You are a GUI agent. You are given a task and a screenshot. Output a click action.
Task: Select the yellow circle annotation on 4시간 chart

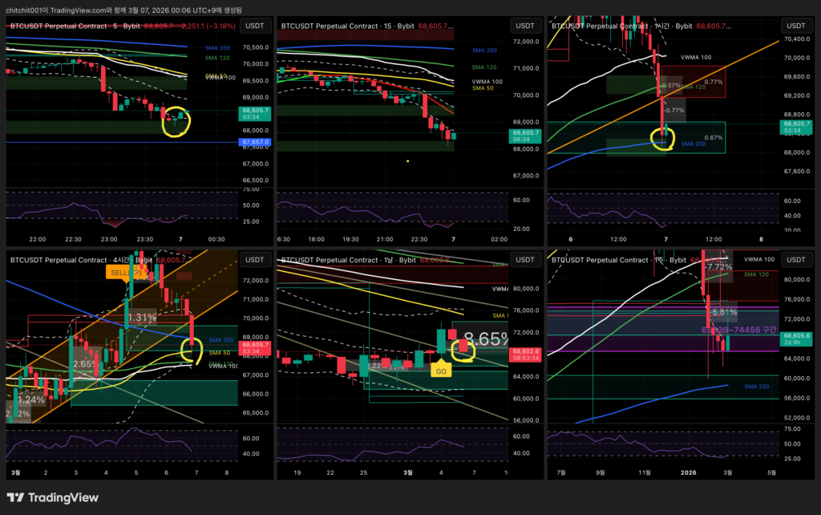coord(192,350)
